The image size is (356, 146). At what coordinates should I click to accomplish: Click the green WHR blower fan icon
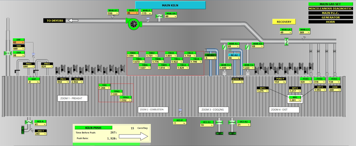[x=134, y=24]
